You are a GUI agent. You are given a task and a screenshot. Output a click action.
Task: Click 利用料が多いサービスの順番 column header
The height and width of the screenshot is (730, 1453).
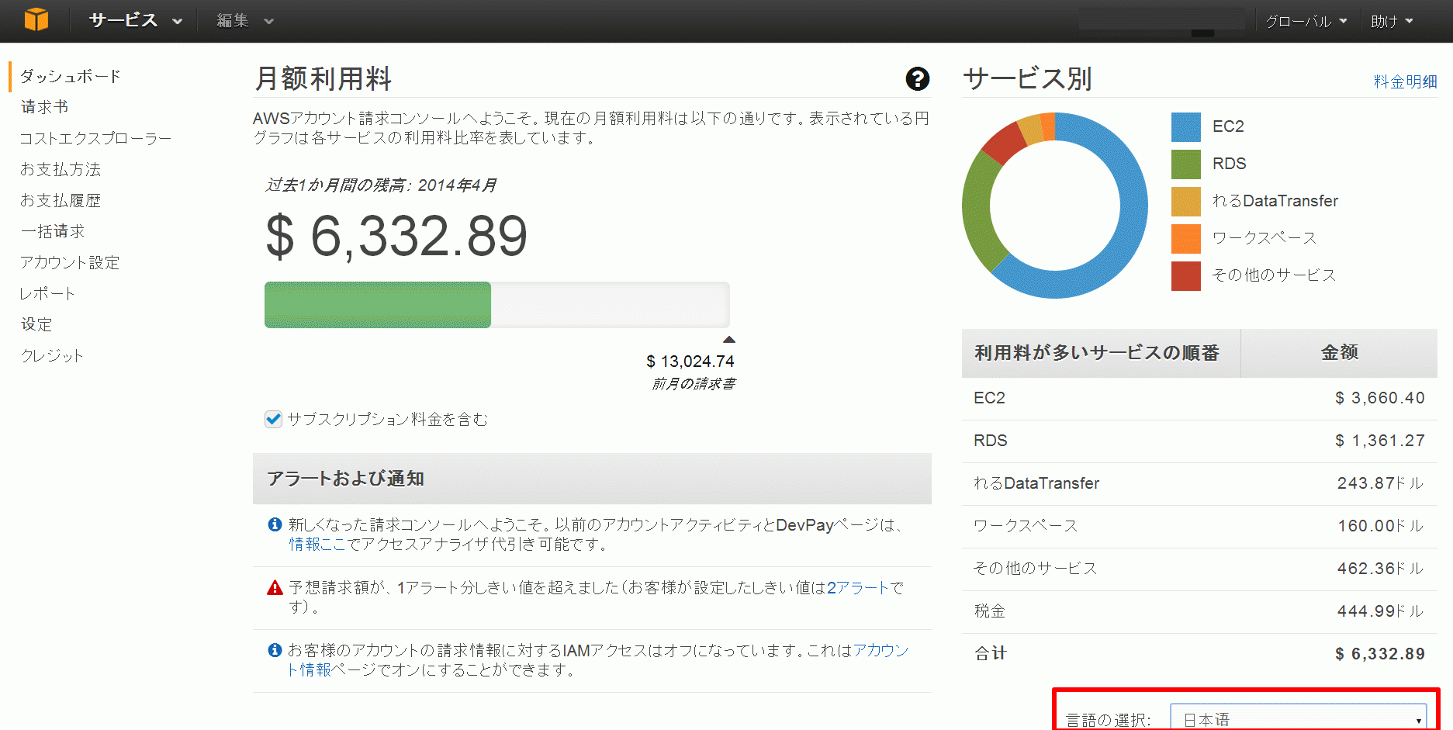point(1101,353)
